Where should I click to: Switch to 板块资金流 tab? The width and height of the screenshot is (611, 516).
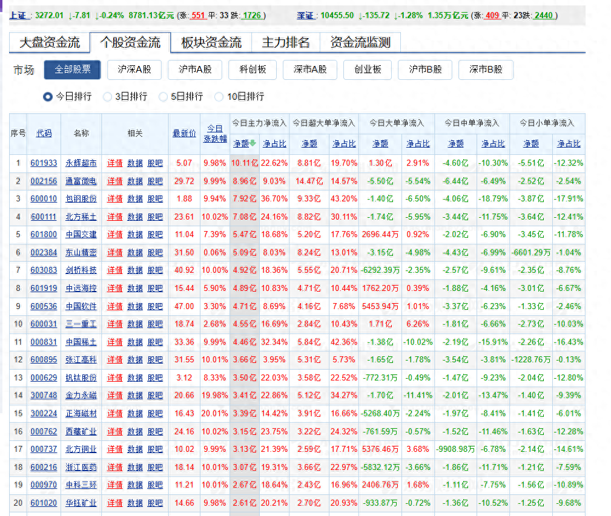coord(211,42)
